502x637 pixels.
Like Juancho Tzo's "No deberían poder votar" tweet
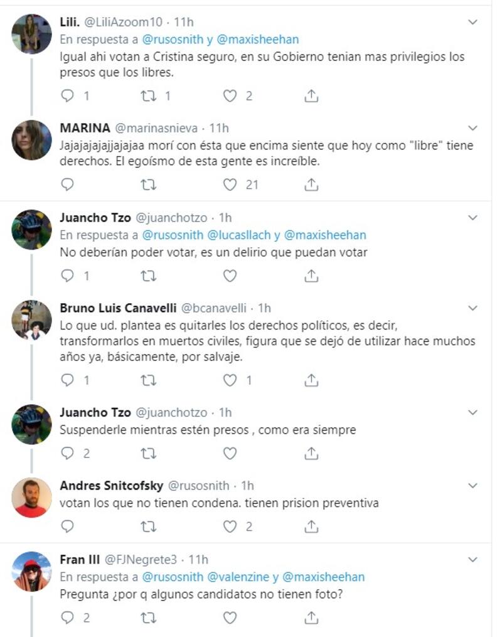230,276
